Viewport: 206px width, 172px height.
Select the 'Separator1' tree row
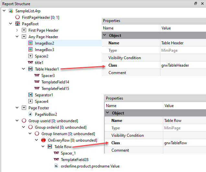coord(44,95)
